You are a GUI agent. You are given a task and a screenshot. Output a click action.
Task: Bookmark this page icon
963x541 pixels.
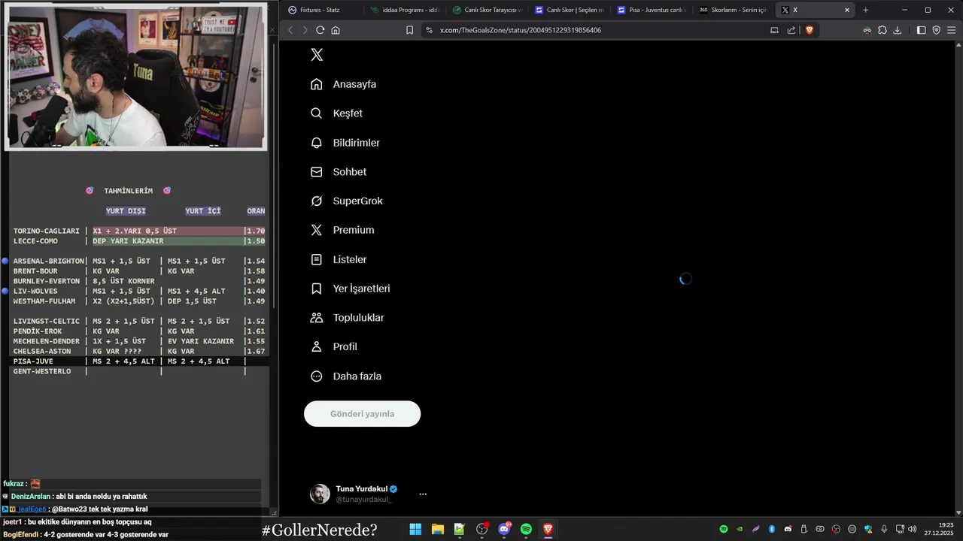(409, 30)
